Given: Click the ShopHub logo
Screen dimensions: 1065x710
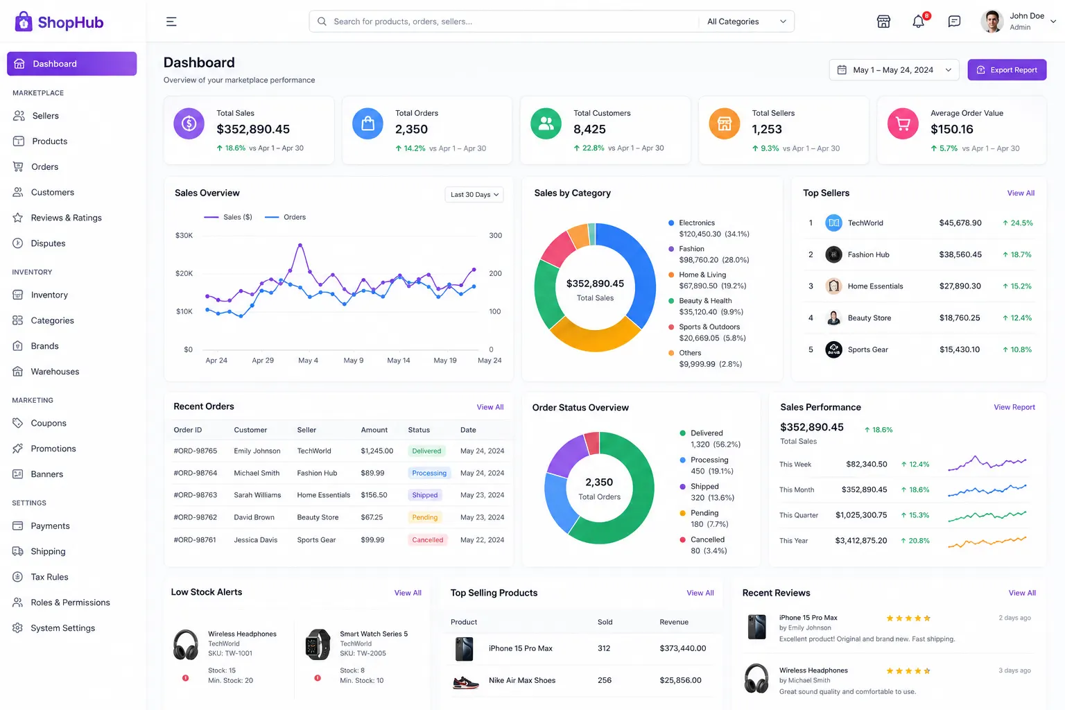Looking at the screenshot, I should pyautogui.click(x=59, y=22).
